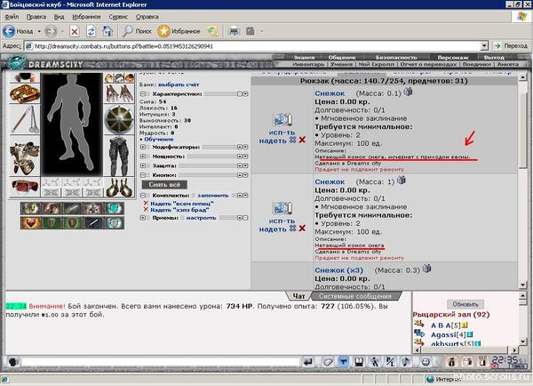
Task: Open the Справка menu
Action: [x=147, y=17]
